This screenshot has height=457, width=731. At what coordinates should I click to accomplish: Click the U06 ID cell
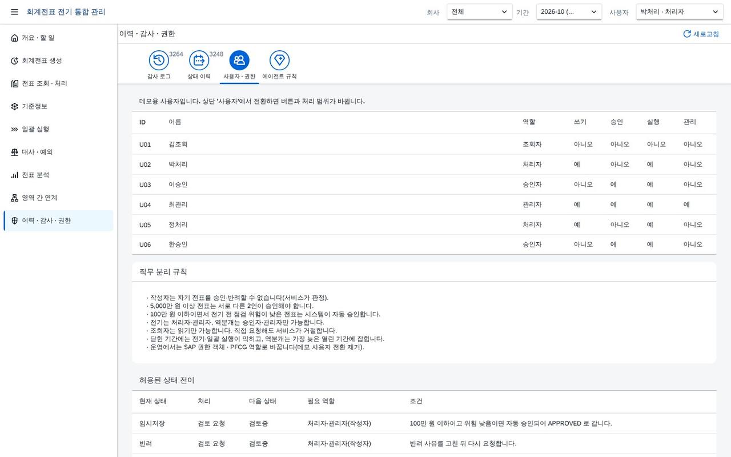pos(145,244)
